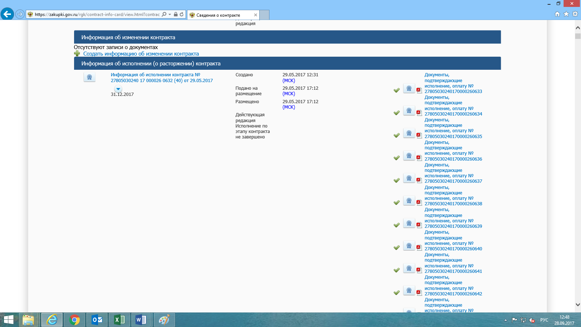Image resolution: width=581 pixels, height=327 pixels.
Task: Open the security lock report in address bar
Action: (x=176, y=14)
